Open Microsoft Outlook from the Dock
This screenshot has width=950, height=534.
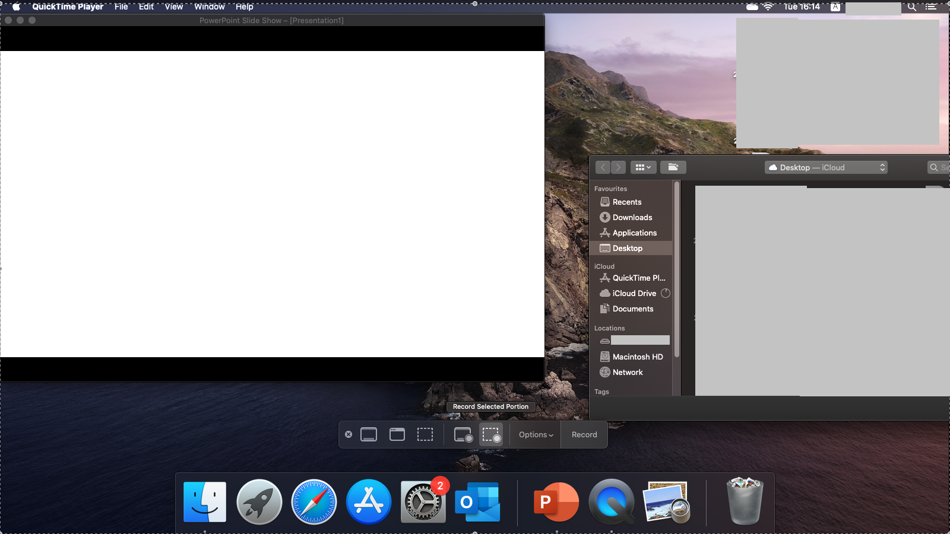[478, 502]
